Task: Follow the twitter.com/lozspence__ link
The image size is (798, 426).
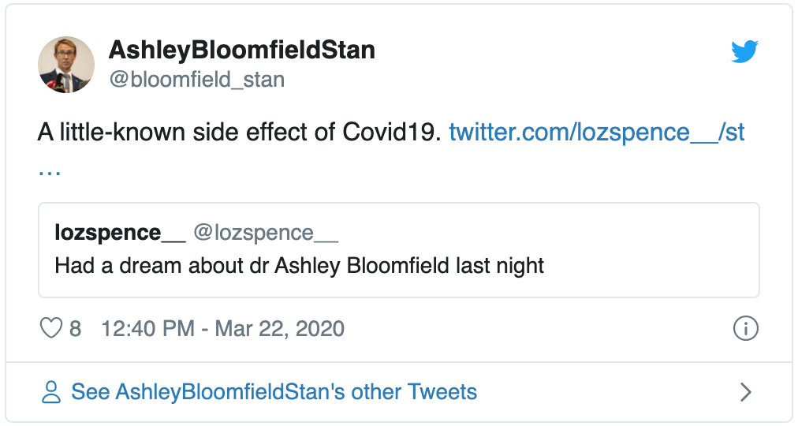Action: tap(596, 133)
